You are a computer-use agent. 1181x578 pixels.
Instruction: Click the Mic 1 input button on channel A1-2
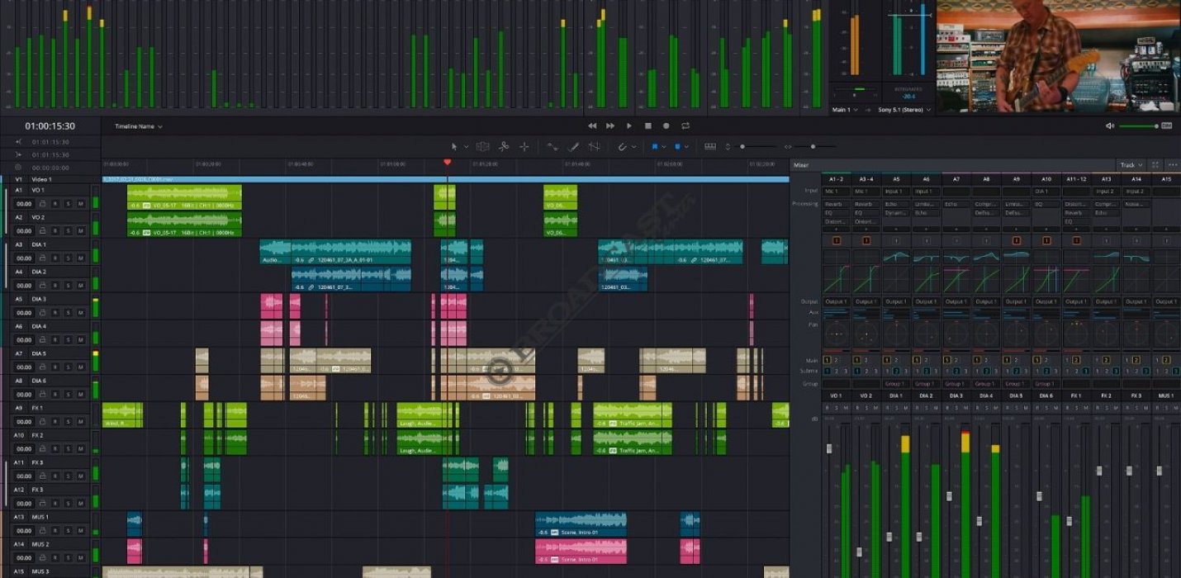pyautogui.click(x=836, y=191)
